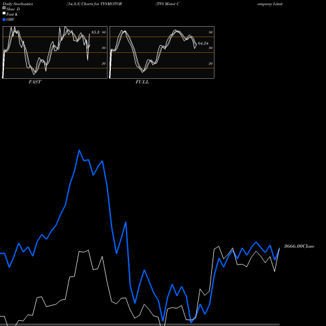Image resolution: width=326 pixels, height=326 pixels.
Task: Click the 3666.00Close price label
Action: (299, 246)
